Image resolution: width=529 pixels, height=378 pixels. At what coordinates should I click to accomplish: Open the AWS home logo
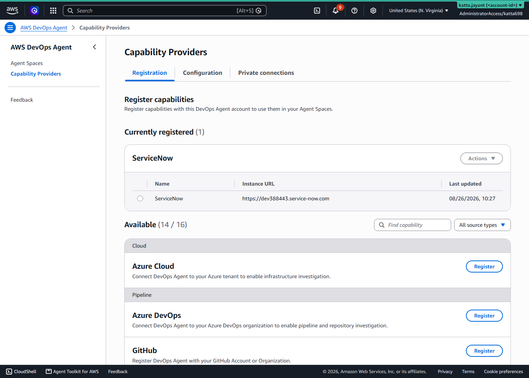pos(12,11)
